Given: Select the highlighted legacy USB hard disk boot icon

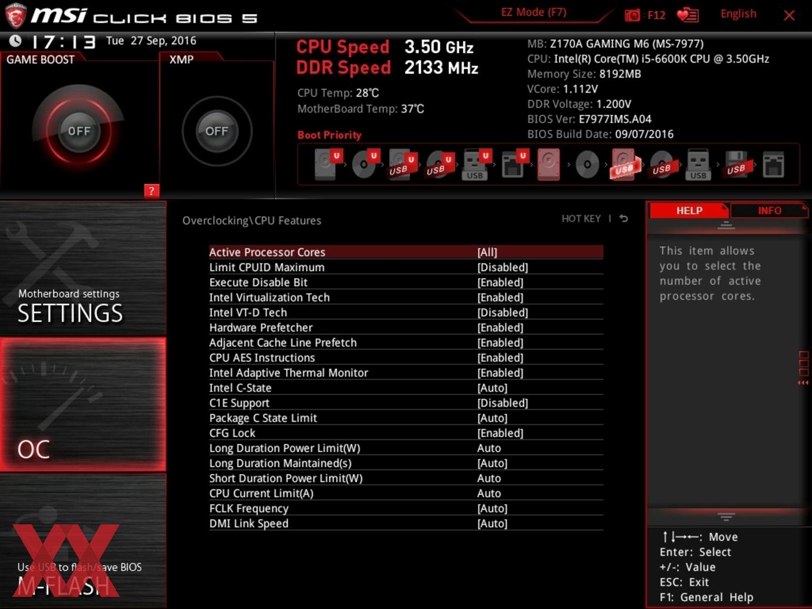Looking at the screenshot, I should (x=624, y=164).
